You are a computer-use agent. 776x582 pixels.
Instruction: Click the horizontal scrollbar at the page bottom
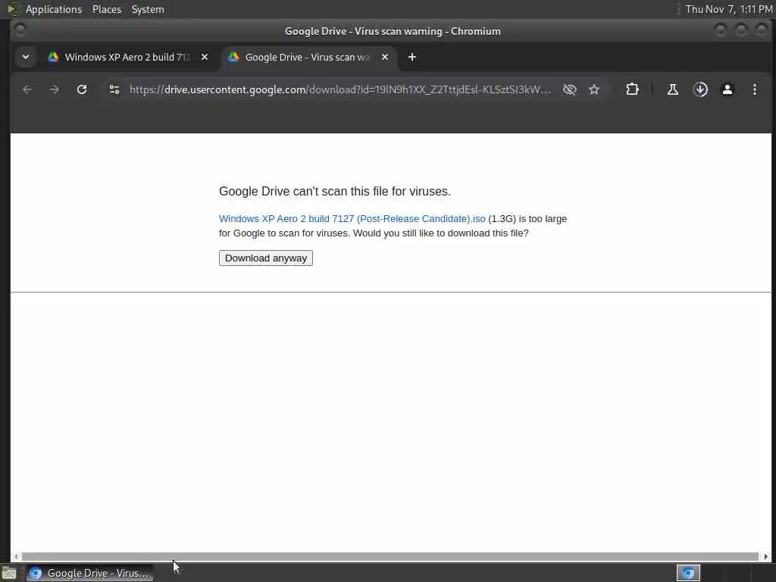[390, 557]
